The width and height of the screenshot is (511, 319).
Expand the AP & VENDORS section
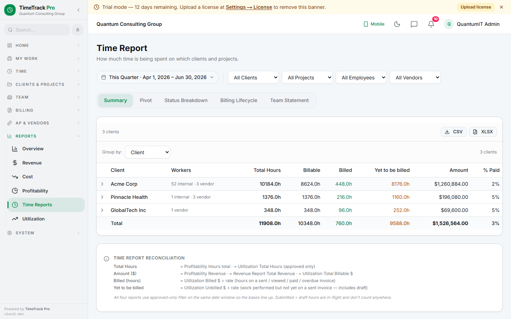[44, 123]
